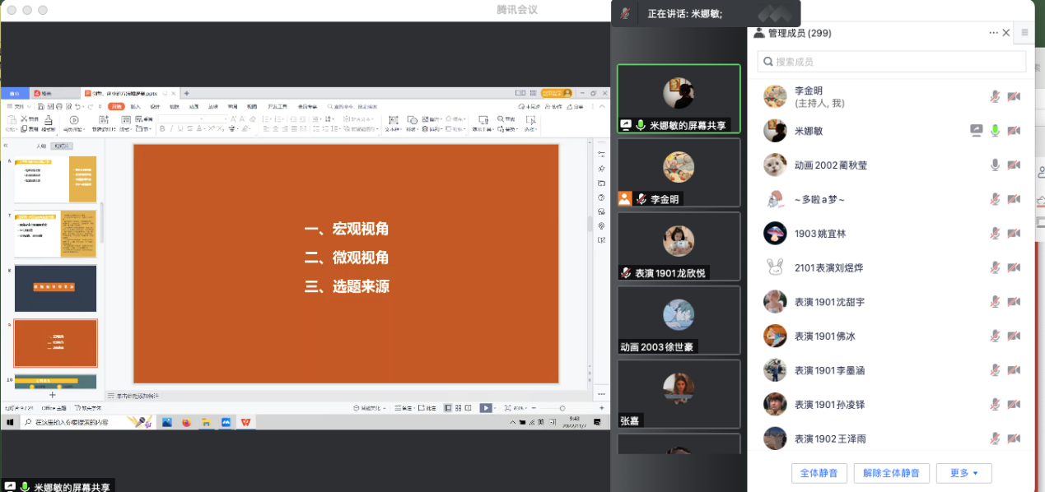
Task: Click 开始 ribbon tab in shared WPS
Action: pyautogui.click(x=117, y=106)
